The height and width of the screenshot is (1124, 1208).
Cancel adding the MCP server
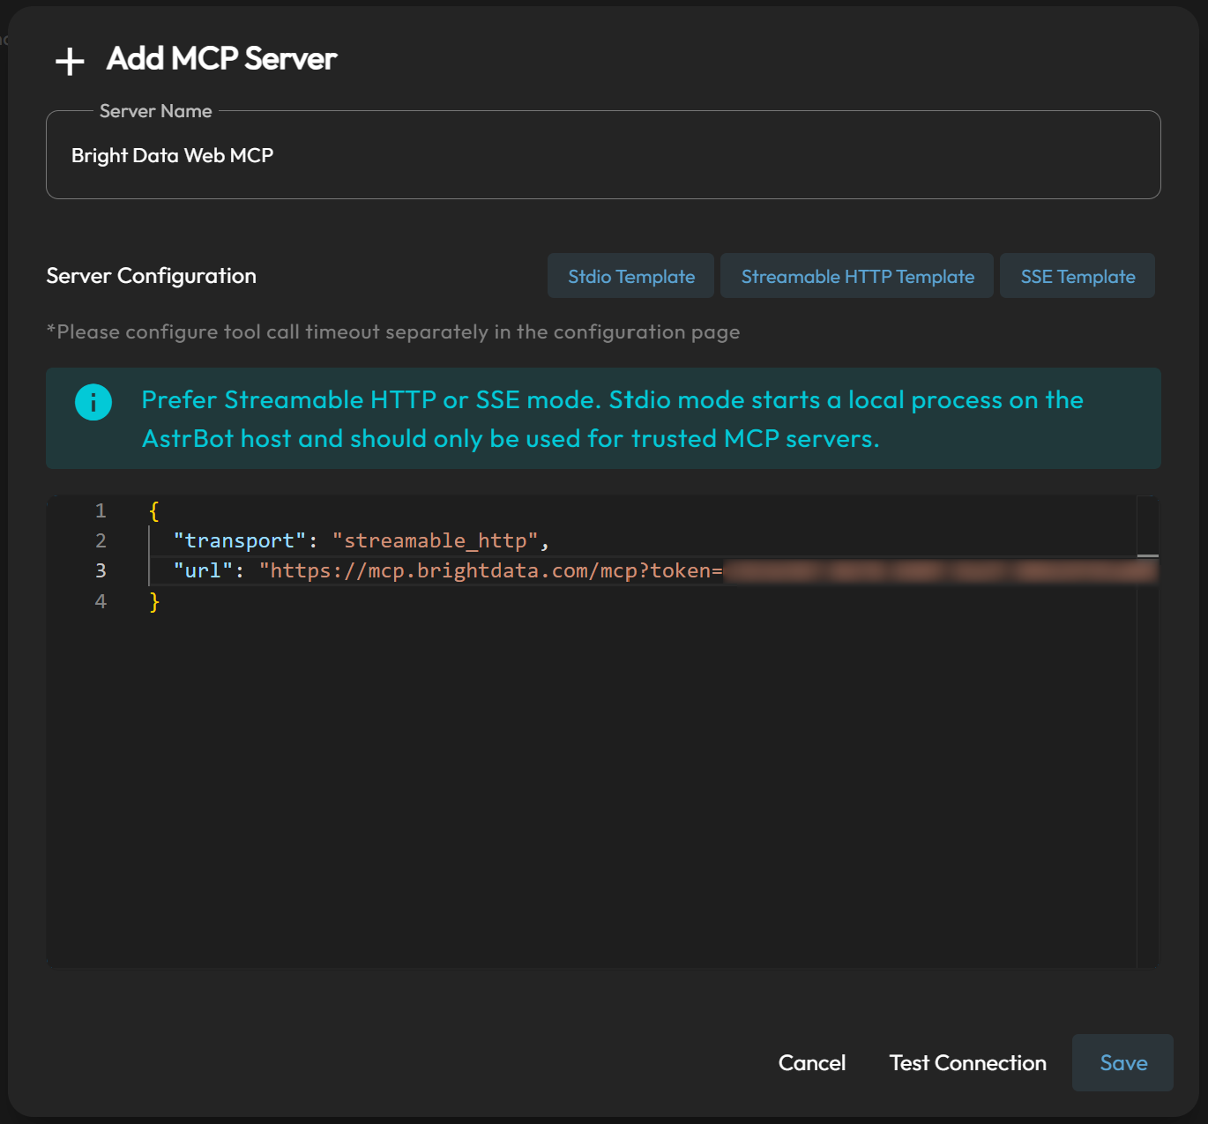coord(811,1062)
